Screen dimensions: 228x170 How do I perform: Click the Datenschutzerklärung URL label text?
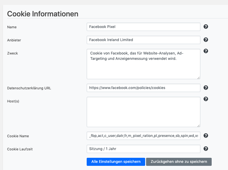(x=29, y=88)
